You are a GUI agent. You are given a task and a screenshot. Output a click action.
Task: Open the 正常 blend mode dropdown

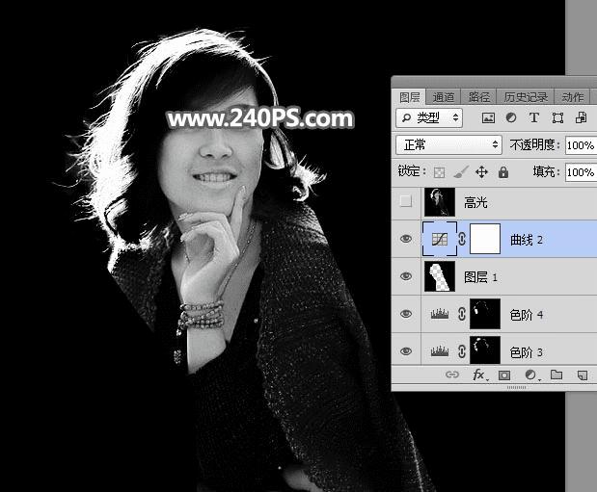point(448,144)
